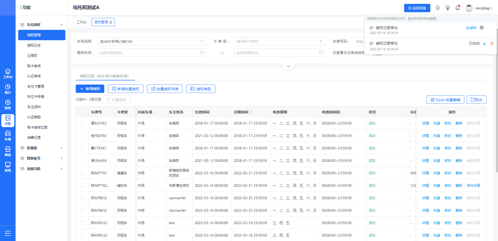Download the completed 授权记录导出 file
The width and height of the screenshot is (498, 241).
485,44
